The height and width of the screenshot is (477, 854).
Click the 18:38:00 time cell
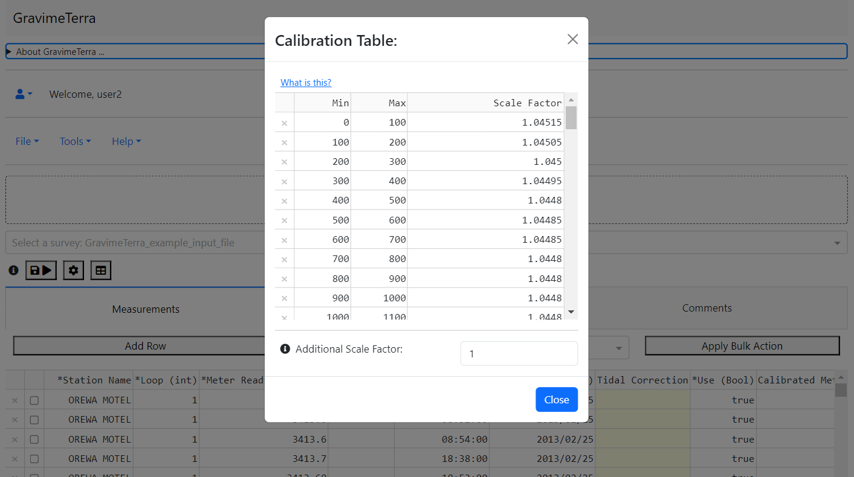point(442,459)
